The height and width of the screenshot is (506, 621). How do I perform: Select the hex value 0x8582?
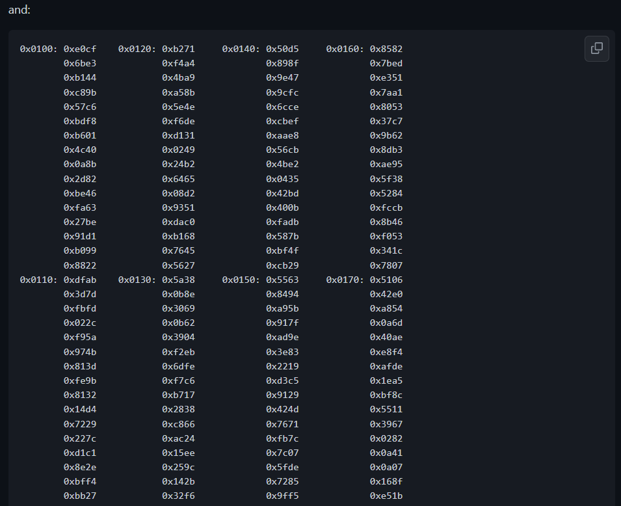(386, 48)
